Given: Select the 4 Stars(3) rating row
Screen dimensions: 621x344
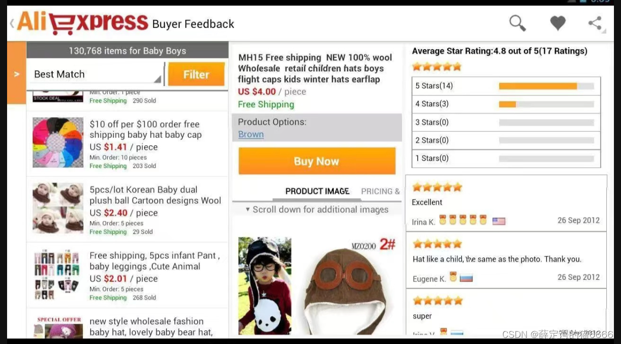Looking at the screenshot, I should [506, 104].
